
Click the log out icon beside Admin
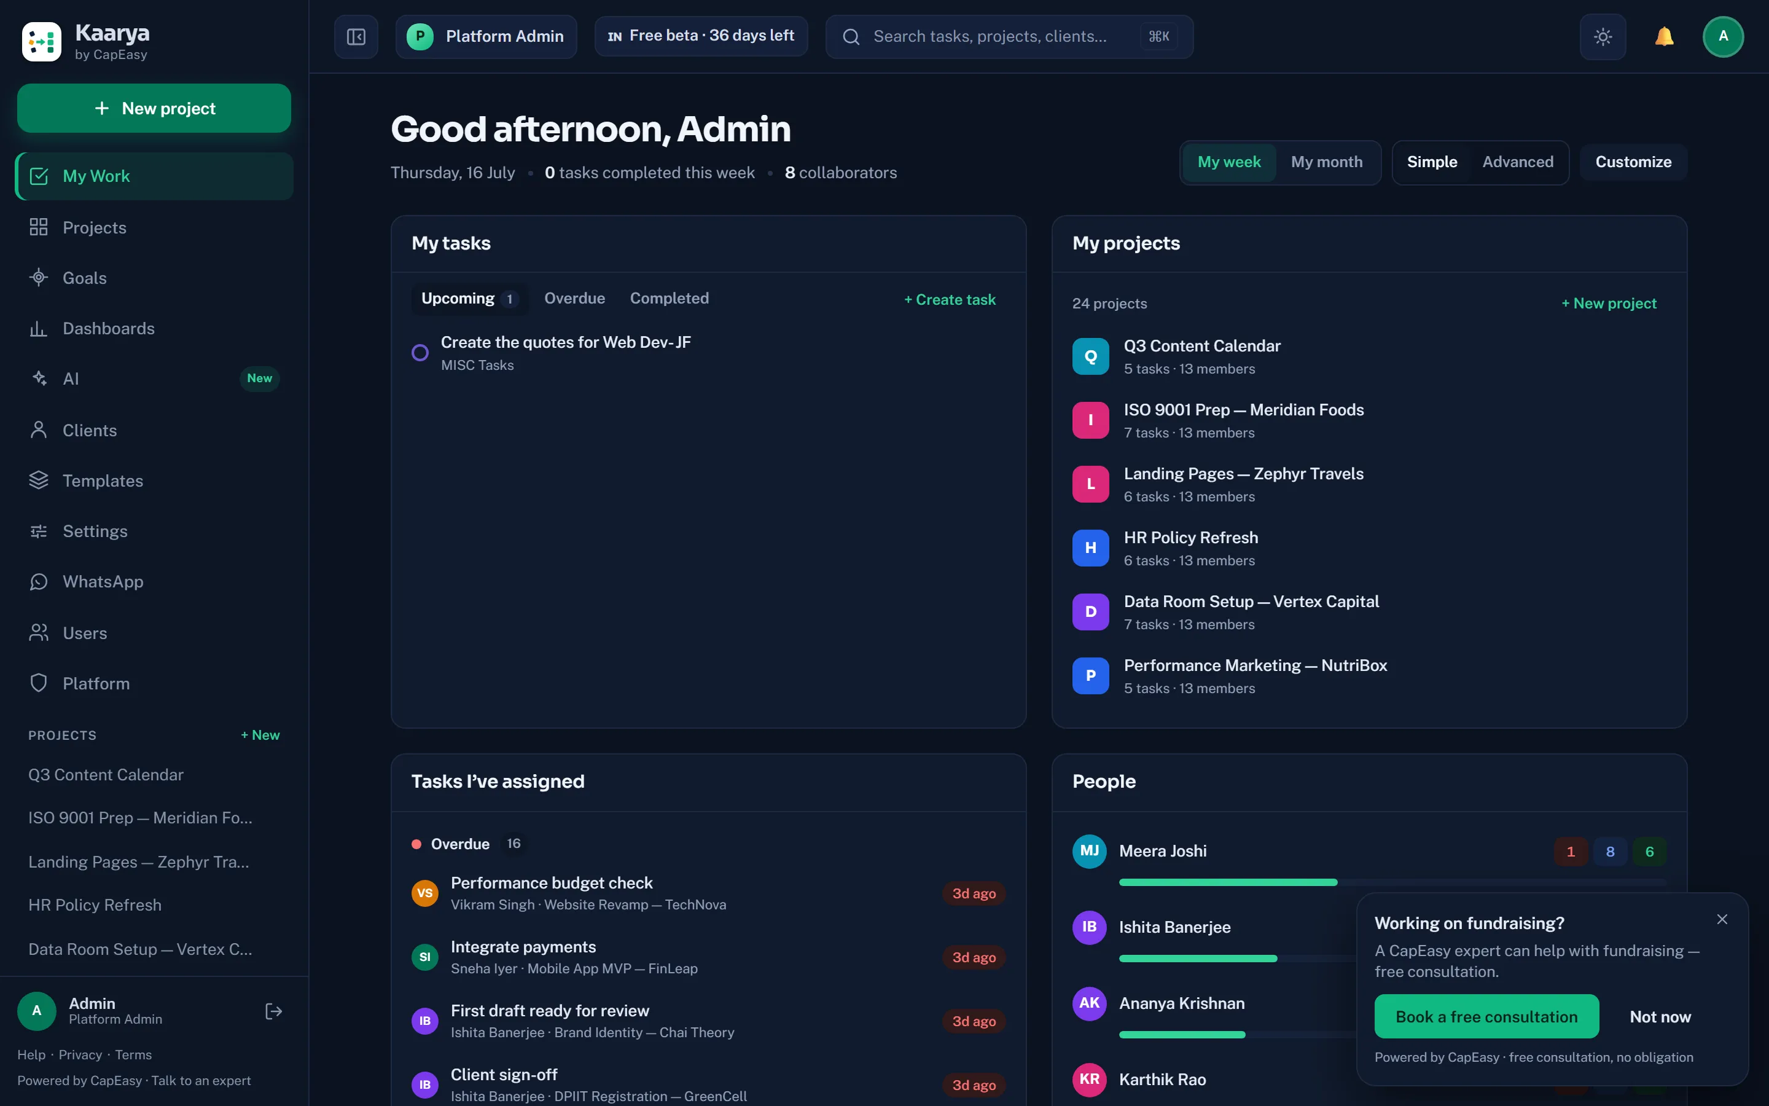pyautogui.click(x=273, y=1011)
